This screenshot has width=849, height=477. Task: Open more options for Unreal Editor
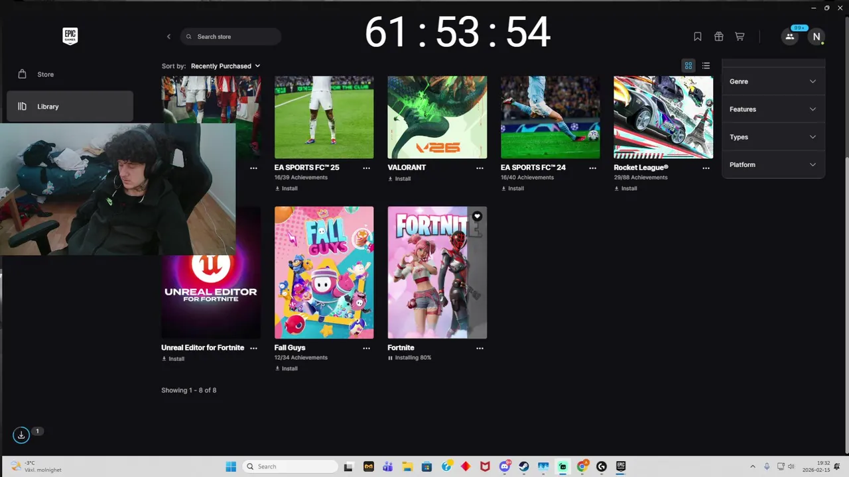(253, 348)
